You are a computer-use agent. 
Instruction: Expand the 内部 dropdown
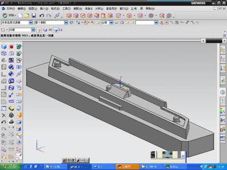point(33,30)
